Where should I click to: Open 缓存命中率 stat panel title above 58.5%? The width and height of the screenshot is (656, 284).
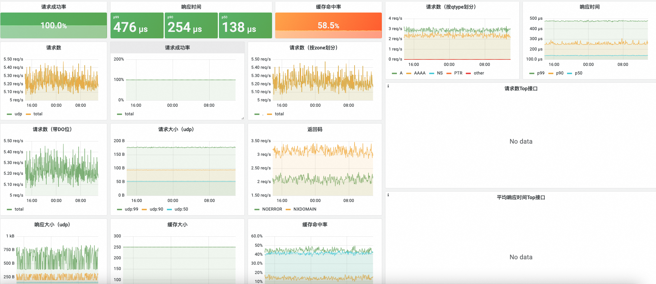(x=328, y=7)
